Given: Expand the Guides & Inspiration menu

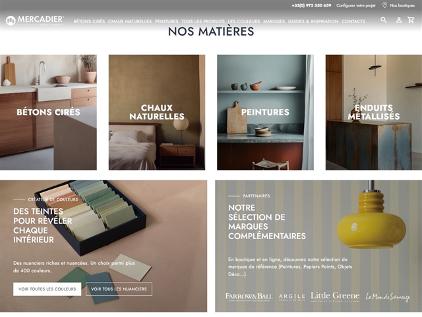Looking at the screenshot, I should click(x=313, y=21).
